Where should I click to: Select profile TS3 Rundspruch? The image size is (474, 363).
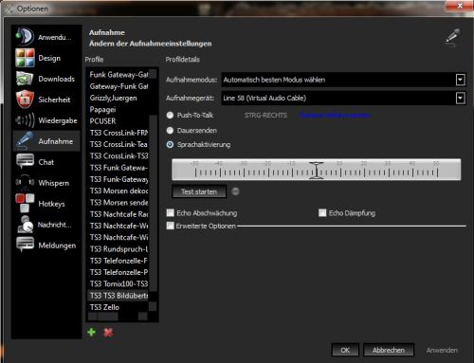pyautogui.click(x=118, y=249)
